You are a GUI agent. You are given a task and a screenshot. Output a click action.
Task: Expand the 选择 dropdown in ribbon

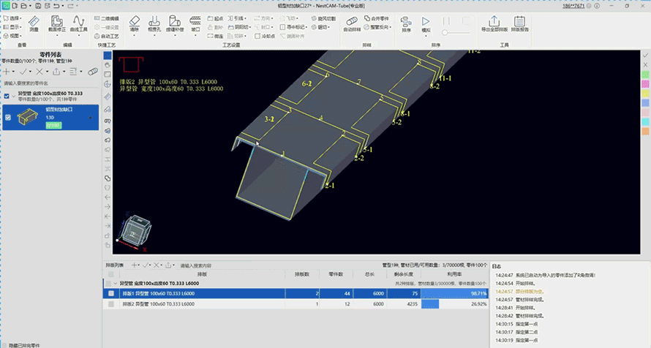click(x=13, y=19)
